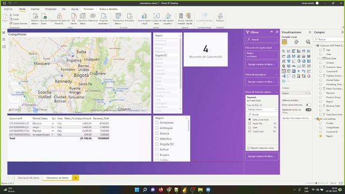This screenshot has width=345, height=194.
Task: Select the funnel visualization icon
Action: click(289, 61)
